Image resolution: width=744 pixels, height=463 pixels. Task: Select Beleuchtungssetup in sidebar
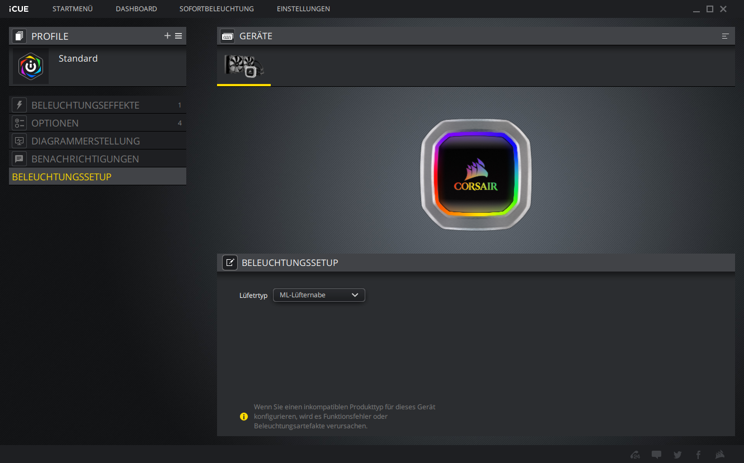pos(97,176)
